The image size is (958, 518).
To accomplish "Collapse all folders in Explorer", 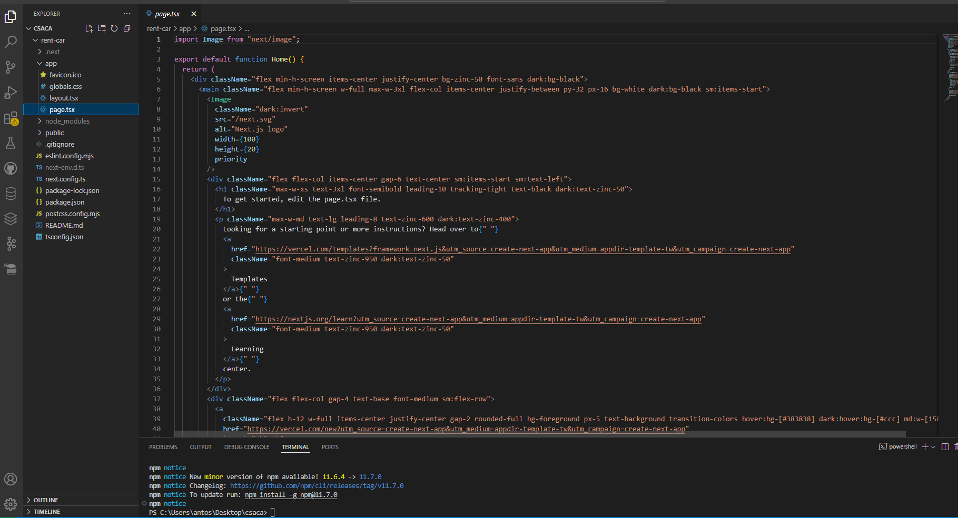I will coord(127,28).
